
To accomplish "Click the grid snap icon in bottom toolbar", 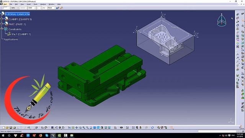I will pos(172,128).
